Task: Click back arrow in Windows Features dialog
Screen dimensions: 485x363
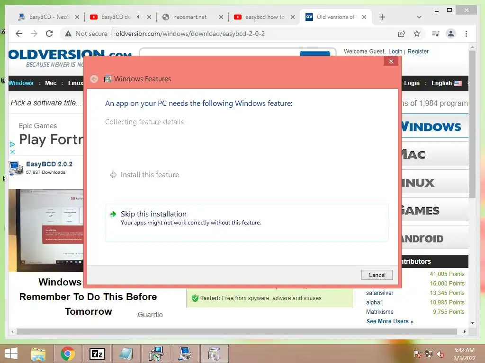Action: coord(94,79)
